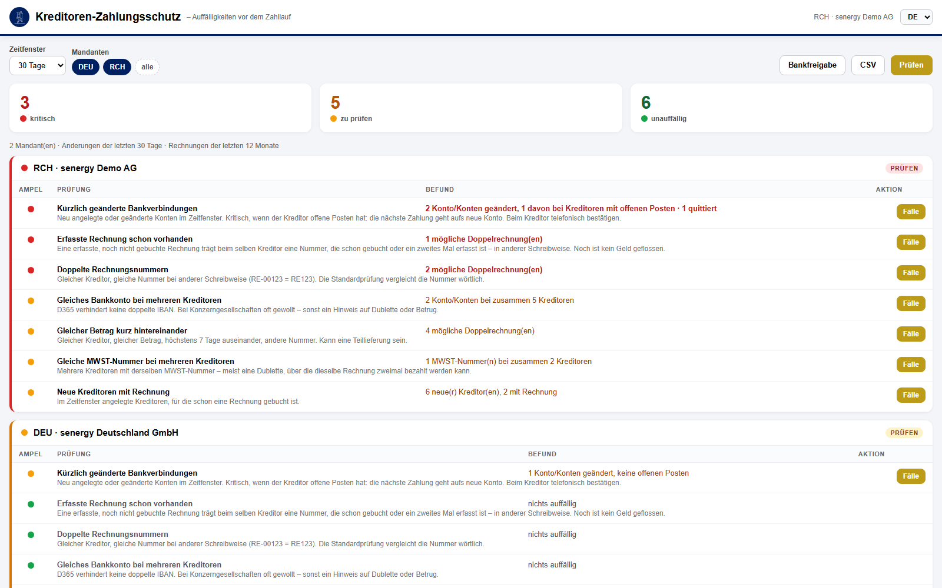Click orange dot of Gleiche MWST-Nummer row
The width and height of the screenshot is (942, 588).
pos(31,362)
